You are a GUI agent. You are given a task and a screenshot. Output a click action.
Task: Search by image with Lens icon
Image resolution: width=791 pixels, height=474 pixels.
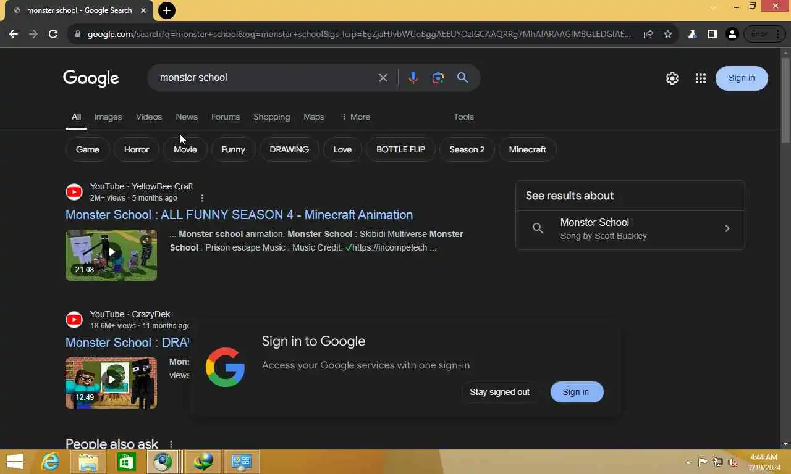[438, 78]
